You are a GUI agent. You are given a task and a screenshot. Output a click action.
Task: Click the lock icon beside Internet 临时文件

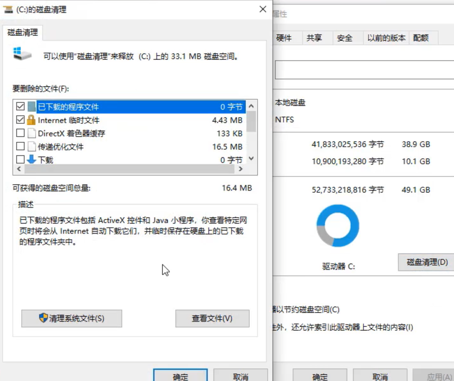tap(31, 120)
